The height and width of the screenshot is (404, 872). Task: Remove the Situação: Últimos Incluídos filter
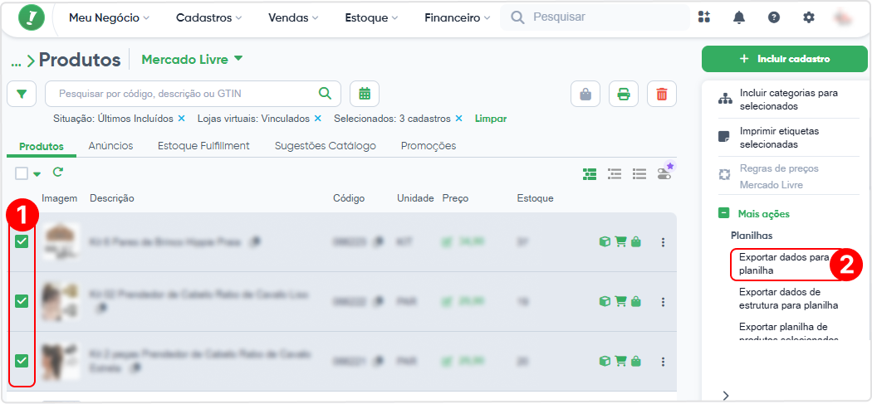click(181, 119)
